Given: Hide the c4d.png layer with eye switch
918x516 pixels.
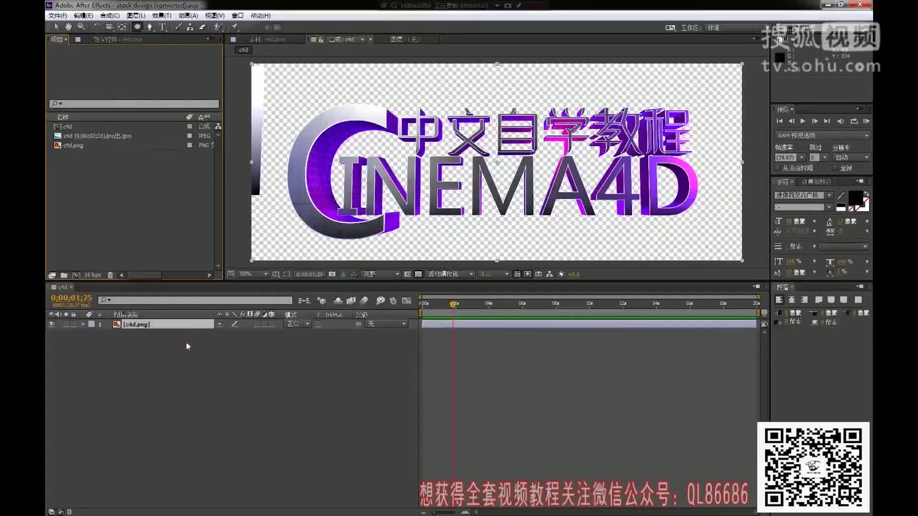Looking at the screenshot, I should [52, 324].
